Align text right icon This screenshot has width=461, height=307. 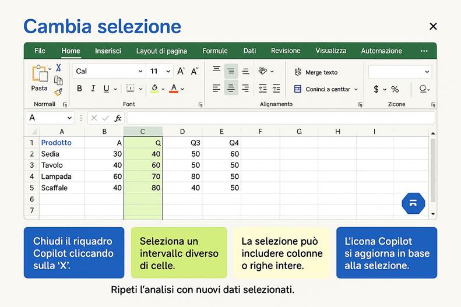pyautogui.click(x=245, y=88)
